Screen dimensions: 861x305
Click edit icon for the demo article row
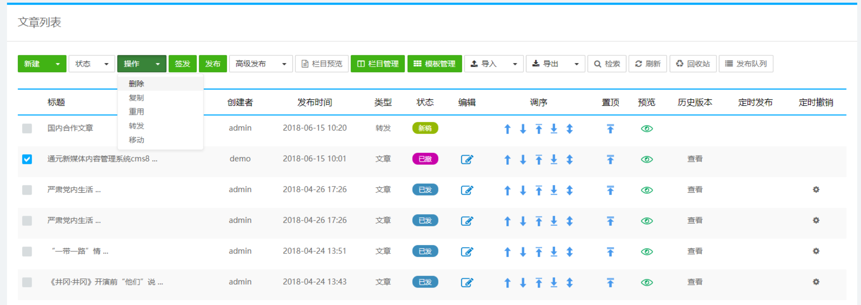point(467,159)
